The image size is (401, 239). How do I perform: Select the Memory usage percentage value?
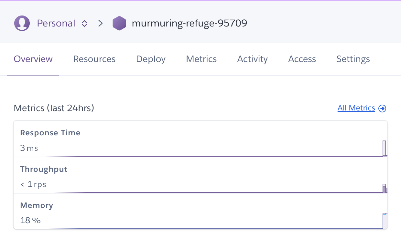click(x=30, y=220)
